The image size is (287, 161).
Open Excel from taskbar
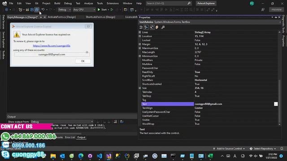point(210,156)
